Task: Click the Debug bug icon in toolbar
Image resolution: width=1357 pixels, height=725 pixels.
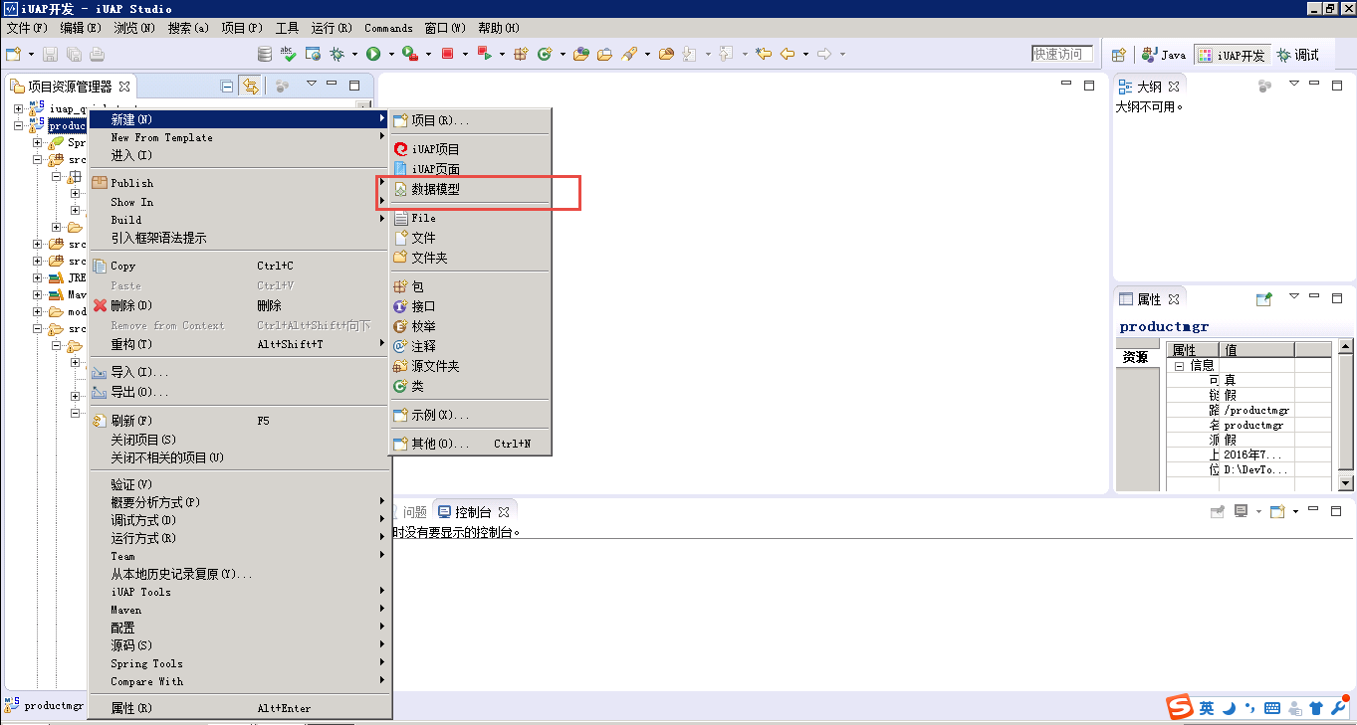Action: click(x=338, y=54)
